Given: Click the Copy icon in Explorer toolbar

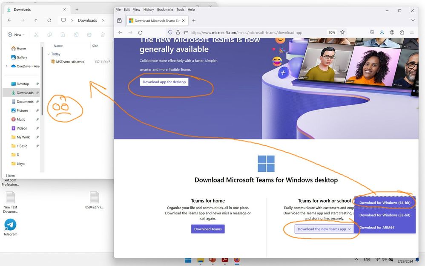Looking at the screenshot, I should pyautogui.click(x=49, y=35).
